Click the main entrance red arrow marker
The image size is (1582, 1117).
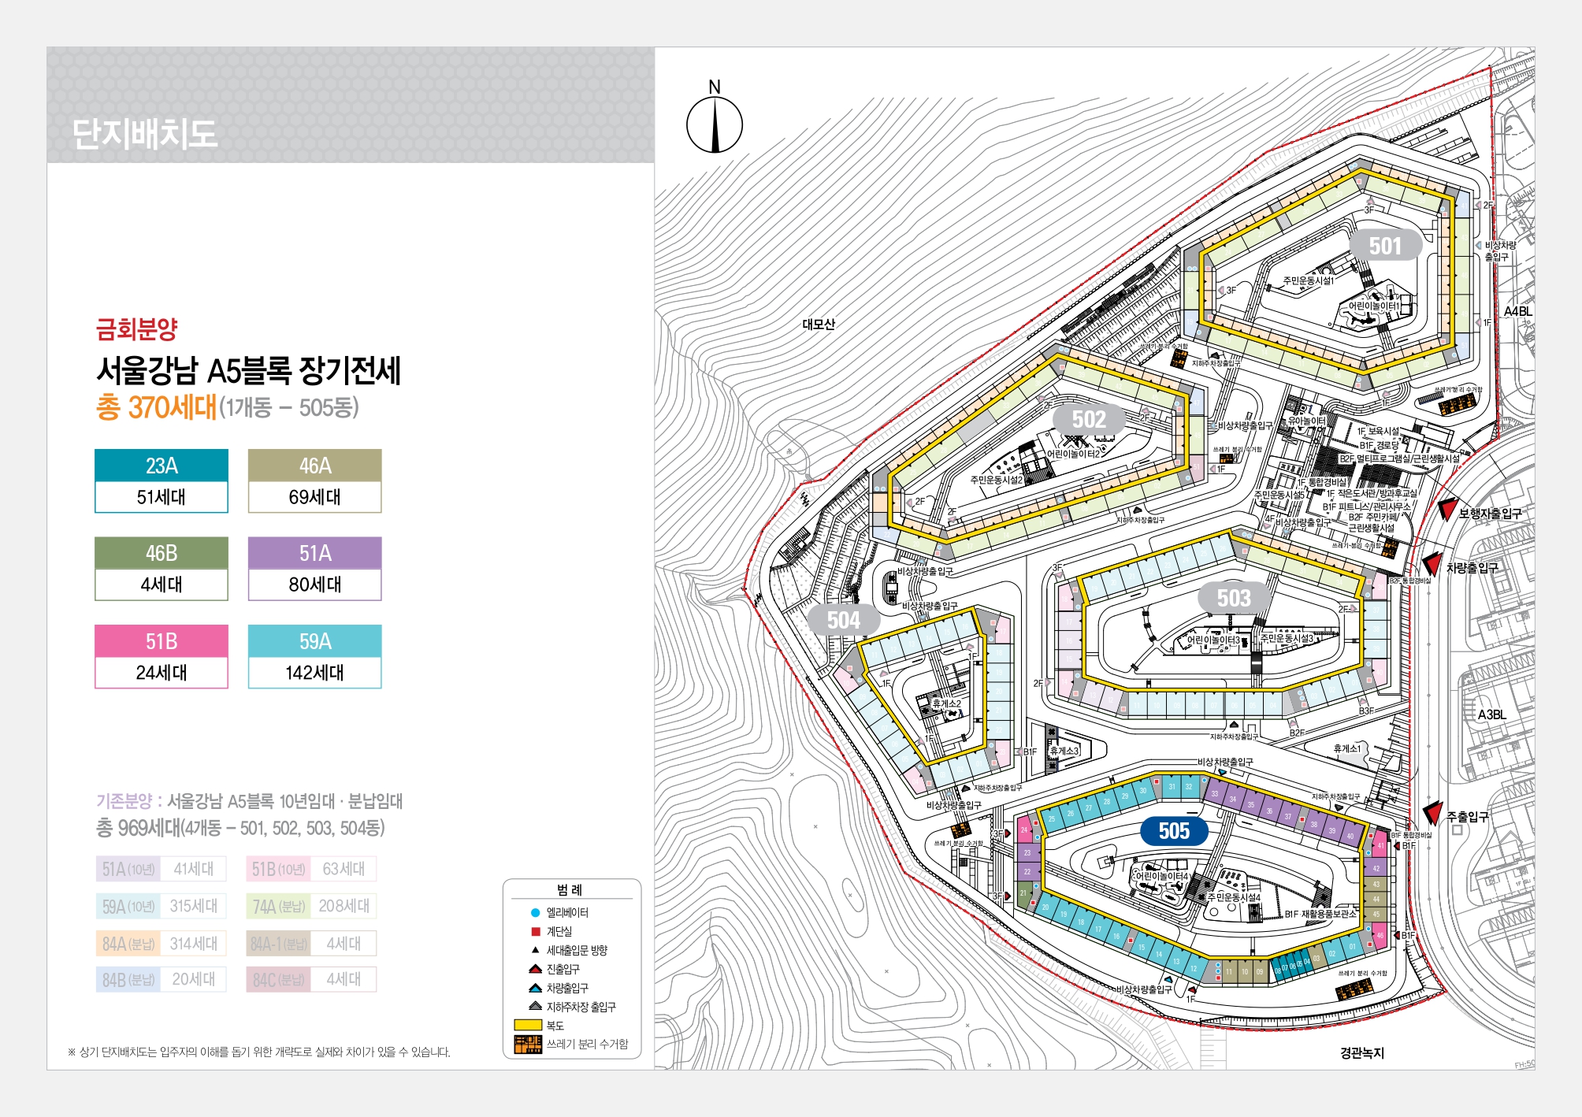[1433, 815]
